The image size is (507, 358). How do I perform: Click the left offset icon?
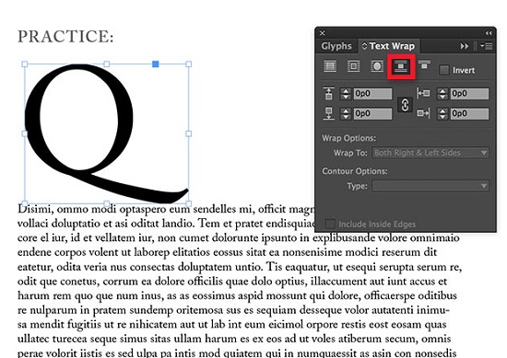click(x=424, y=93)
